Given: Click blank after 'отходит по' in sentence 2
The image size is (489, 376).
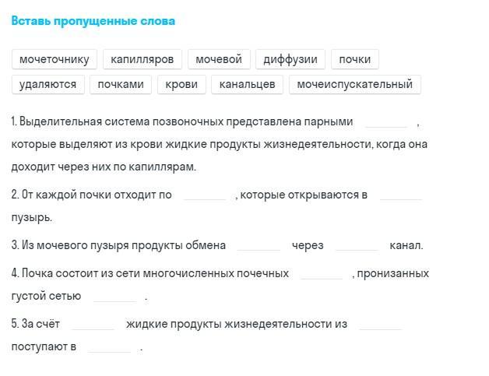Looking at the screenshot, I should pos(204,195).
